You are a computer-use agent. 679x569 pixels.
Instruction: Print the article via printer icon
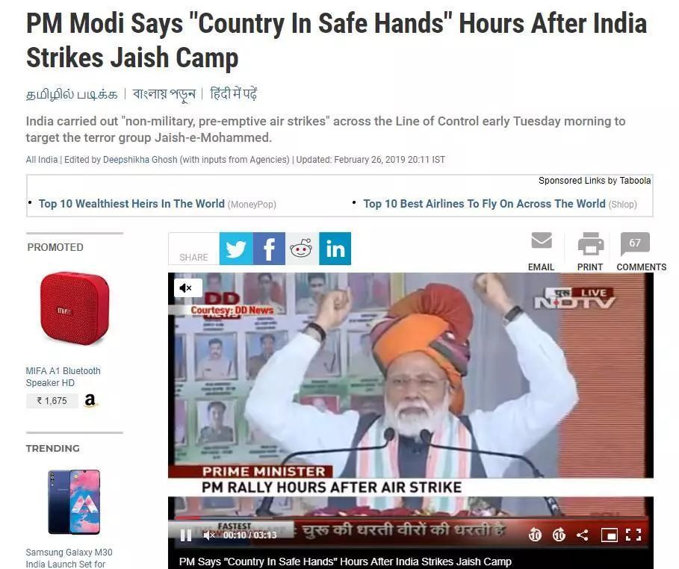pyautogui.click(x=591, y=243)
